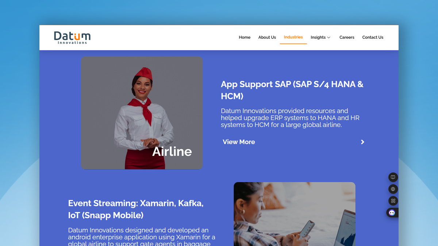Open the chatbot face icon
438x246 pixels.
pyautogui.click(x=392, y=212)
